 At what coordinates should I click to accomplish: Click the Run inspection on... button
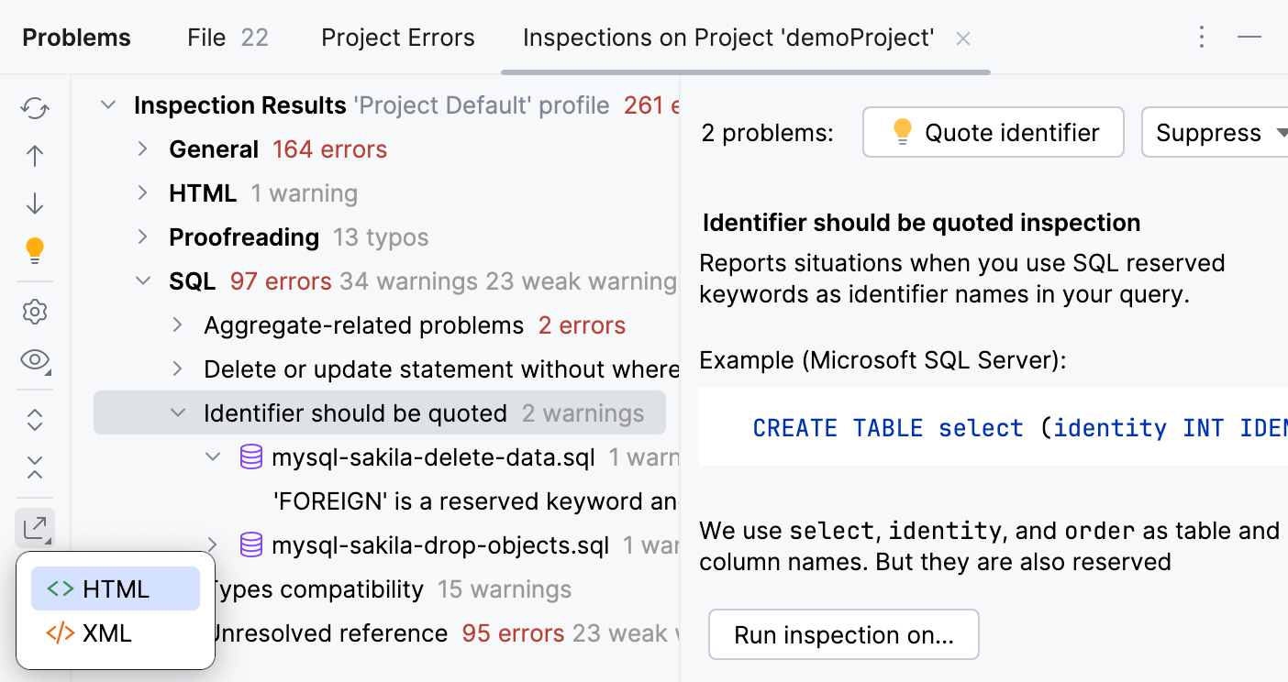click(x=843, y=634)
